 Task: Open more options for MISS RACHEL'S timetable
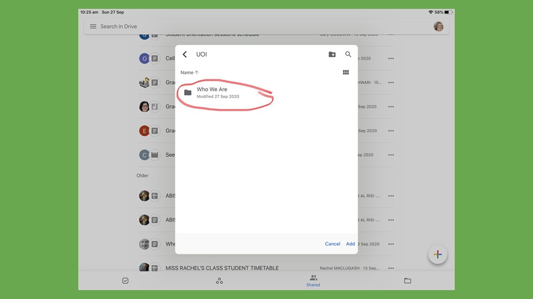pyautogui.click(x=391, y=268)
